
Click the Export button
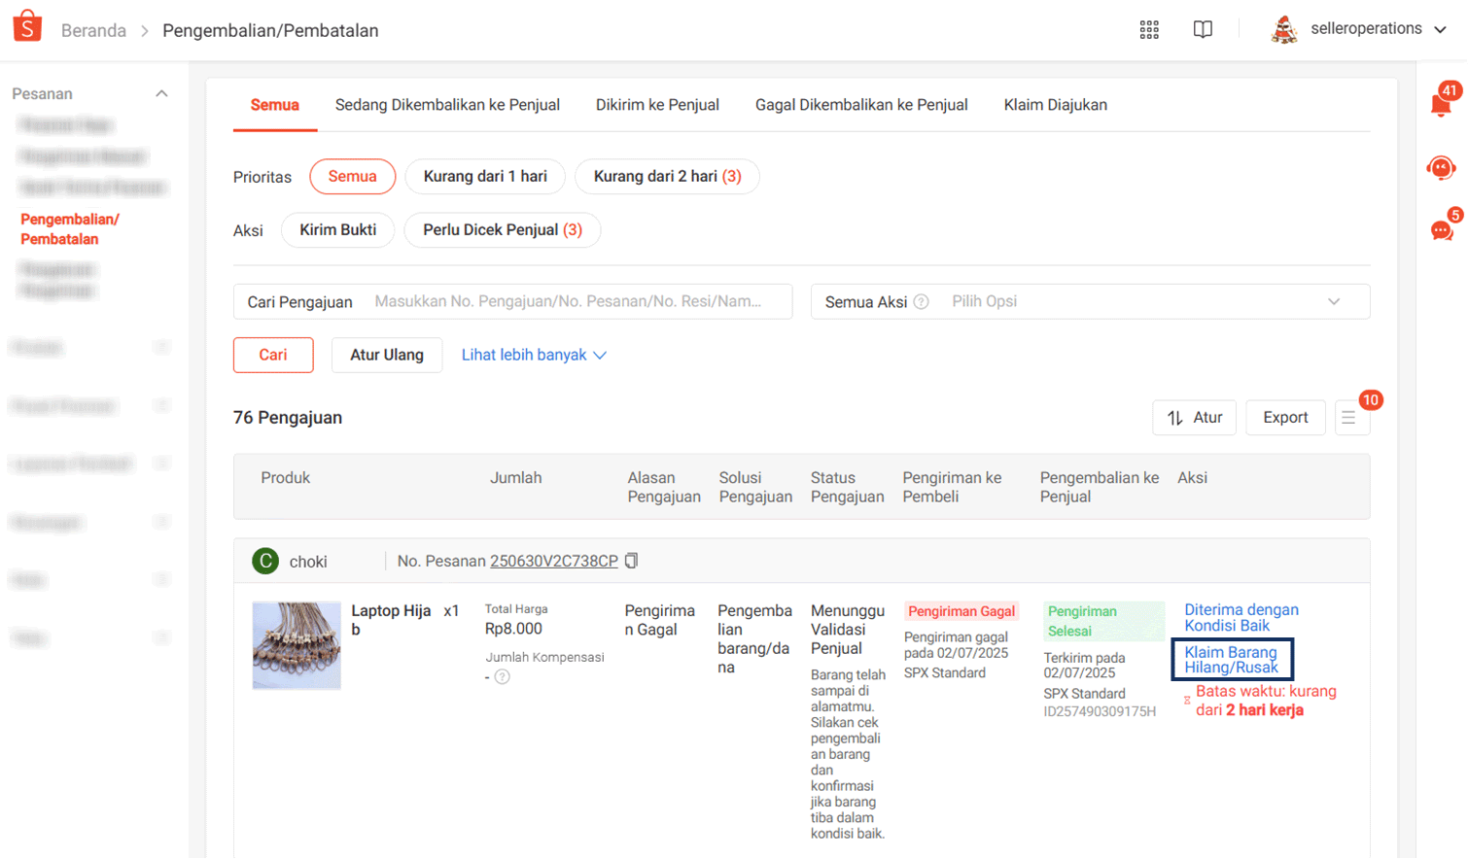tap(1285, 417)
